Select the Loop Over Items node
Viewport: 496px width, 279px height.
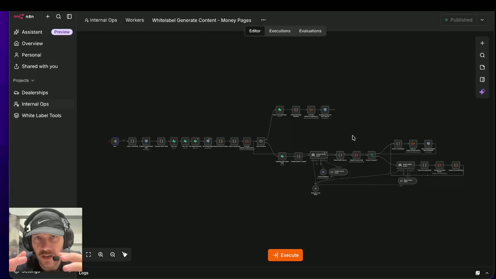point(261,141)
